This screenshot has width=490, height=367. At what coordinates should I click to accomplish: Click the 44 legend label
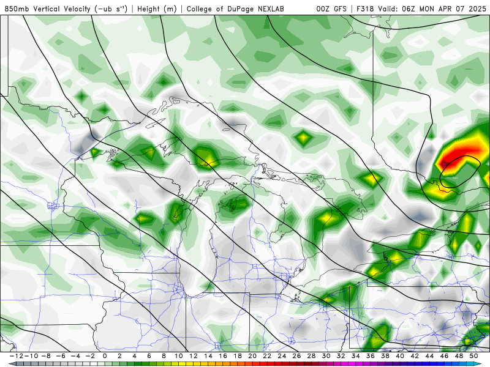click(x=429, y=356)
